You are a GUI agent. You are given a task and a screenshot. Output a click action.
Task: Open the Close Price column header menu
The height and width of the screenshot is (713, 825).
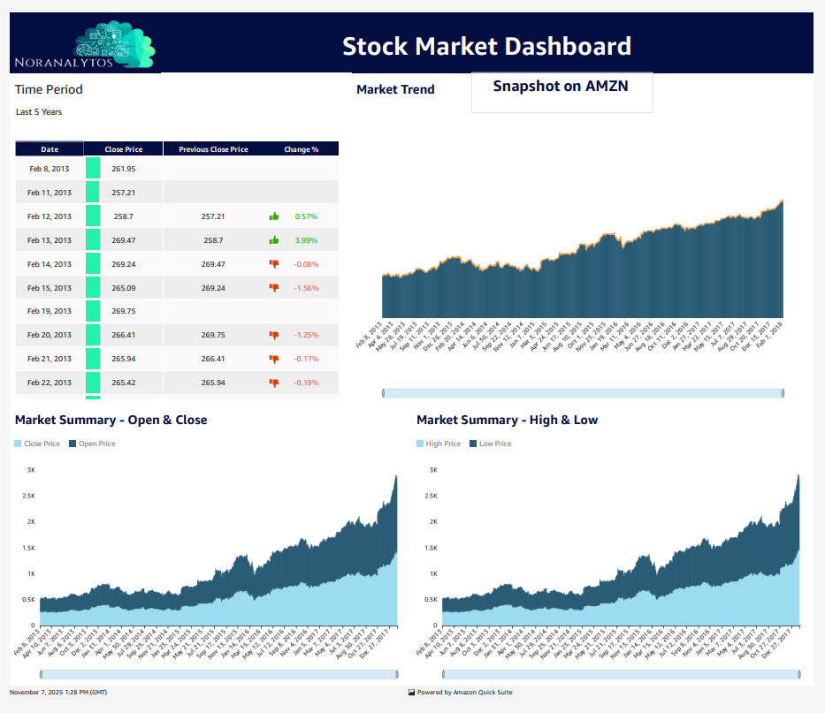123,148
